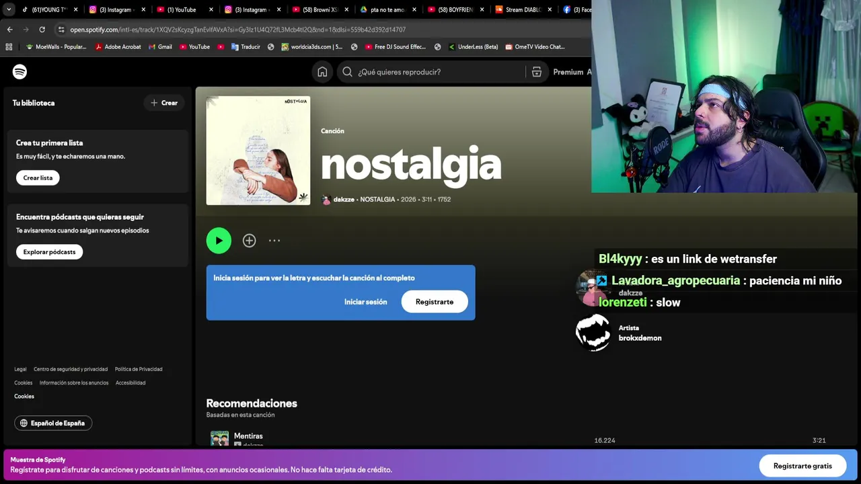Click the Crear button in library
Viewport: 861px width, 484px height.
click(x=164, y=103)
